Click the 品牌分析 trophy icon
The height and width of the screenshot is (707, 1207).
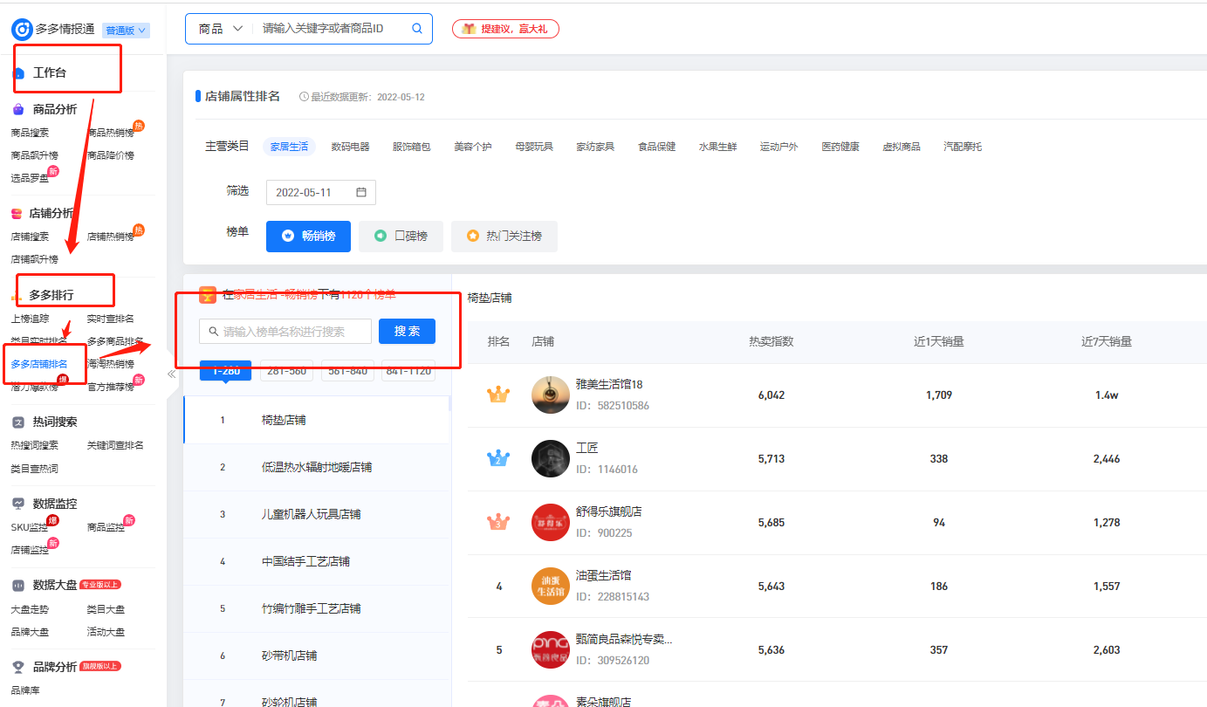click(17, 667)
